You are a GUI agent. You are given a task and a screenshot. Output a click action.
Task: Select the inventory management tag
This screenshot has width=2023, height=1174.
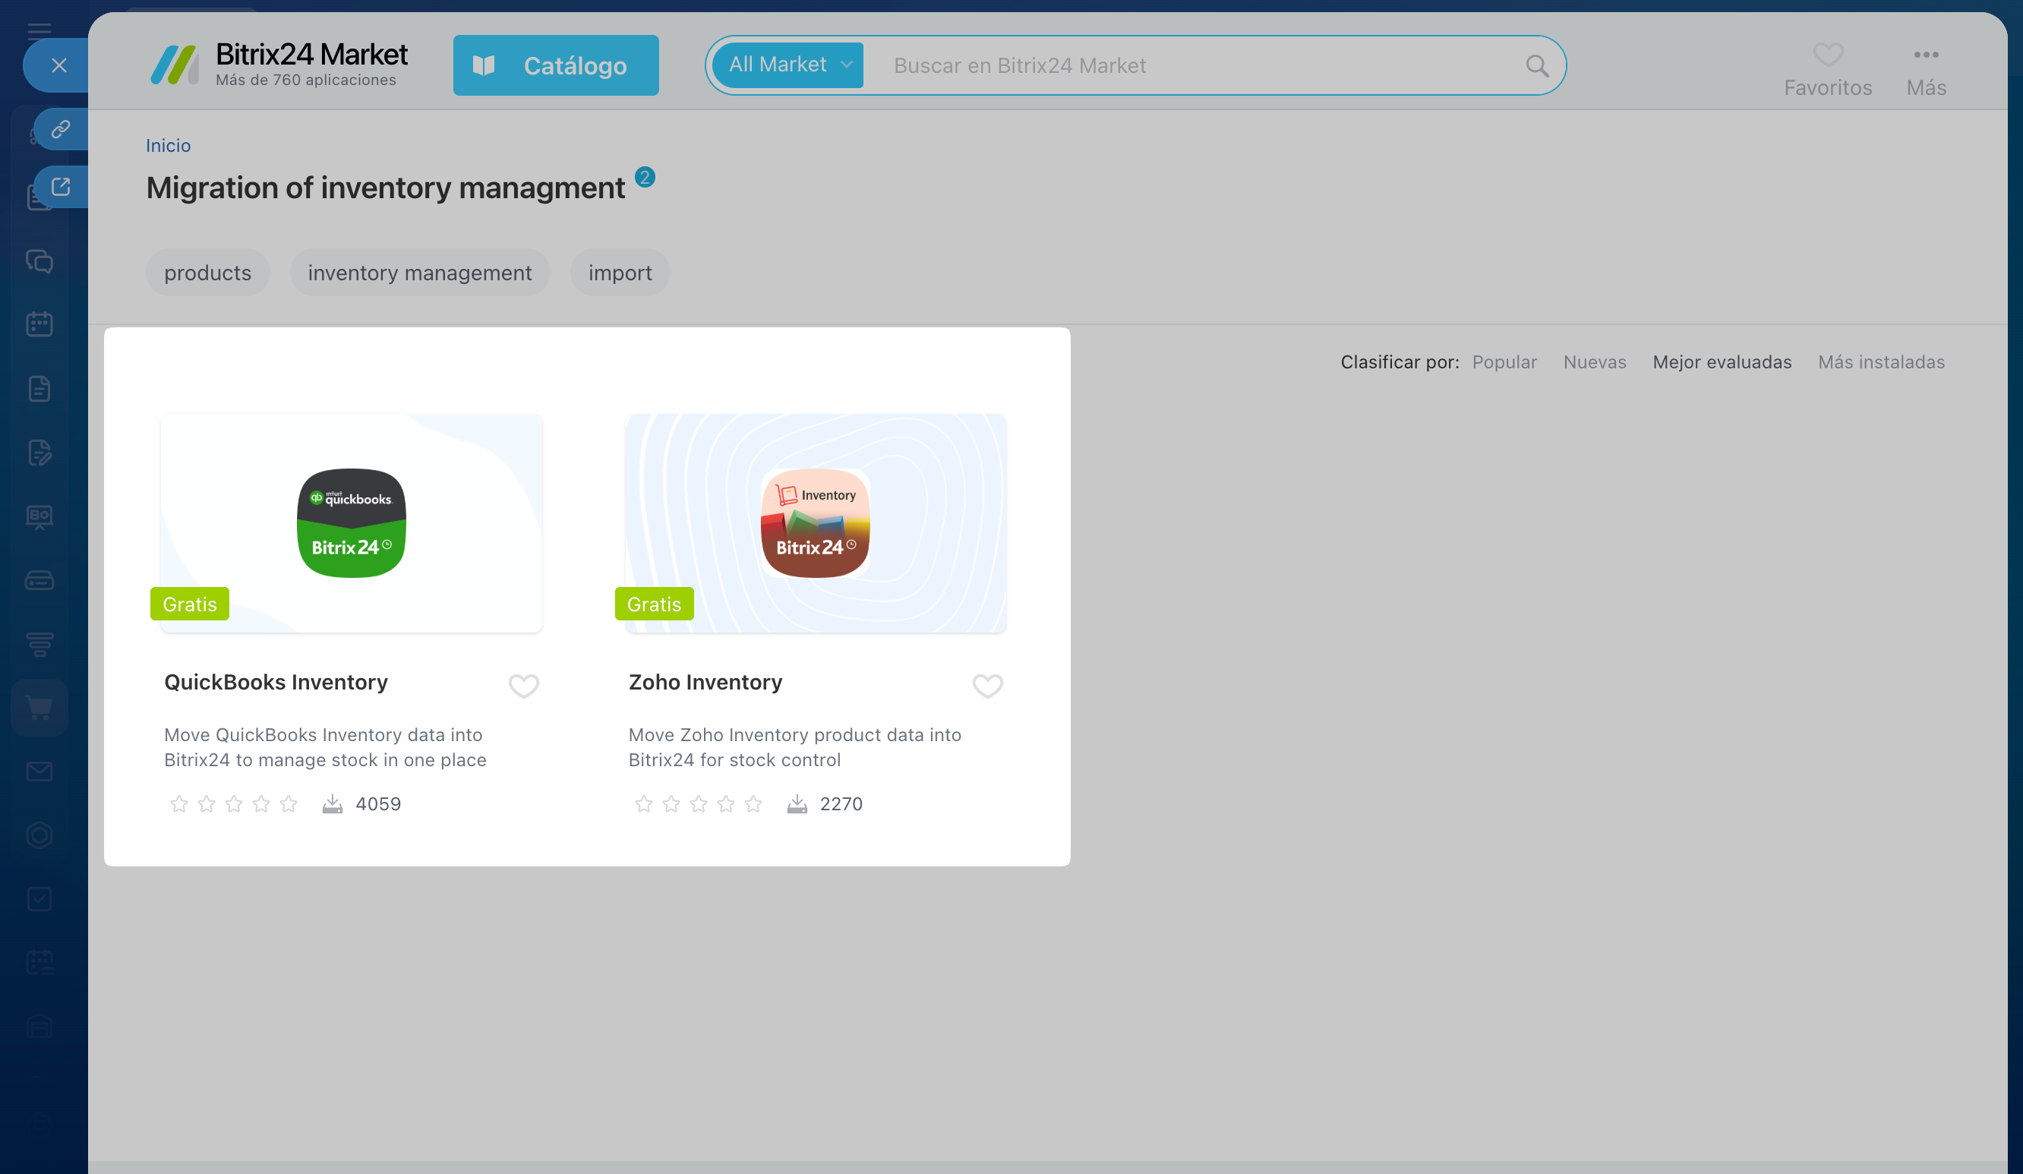coord(419,272)
